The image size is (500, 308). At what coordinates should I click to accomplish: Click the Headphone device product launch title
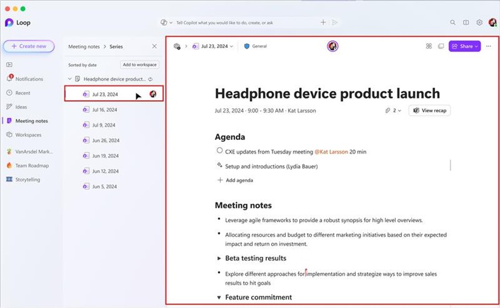click(327, 93)
